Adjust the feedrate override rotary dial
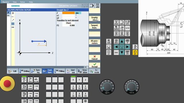 (x=132, y=87)
